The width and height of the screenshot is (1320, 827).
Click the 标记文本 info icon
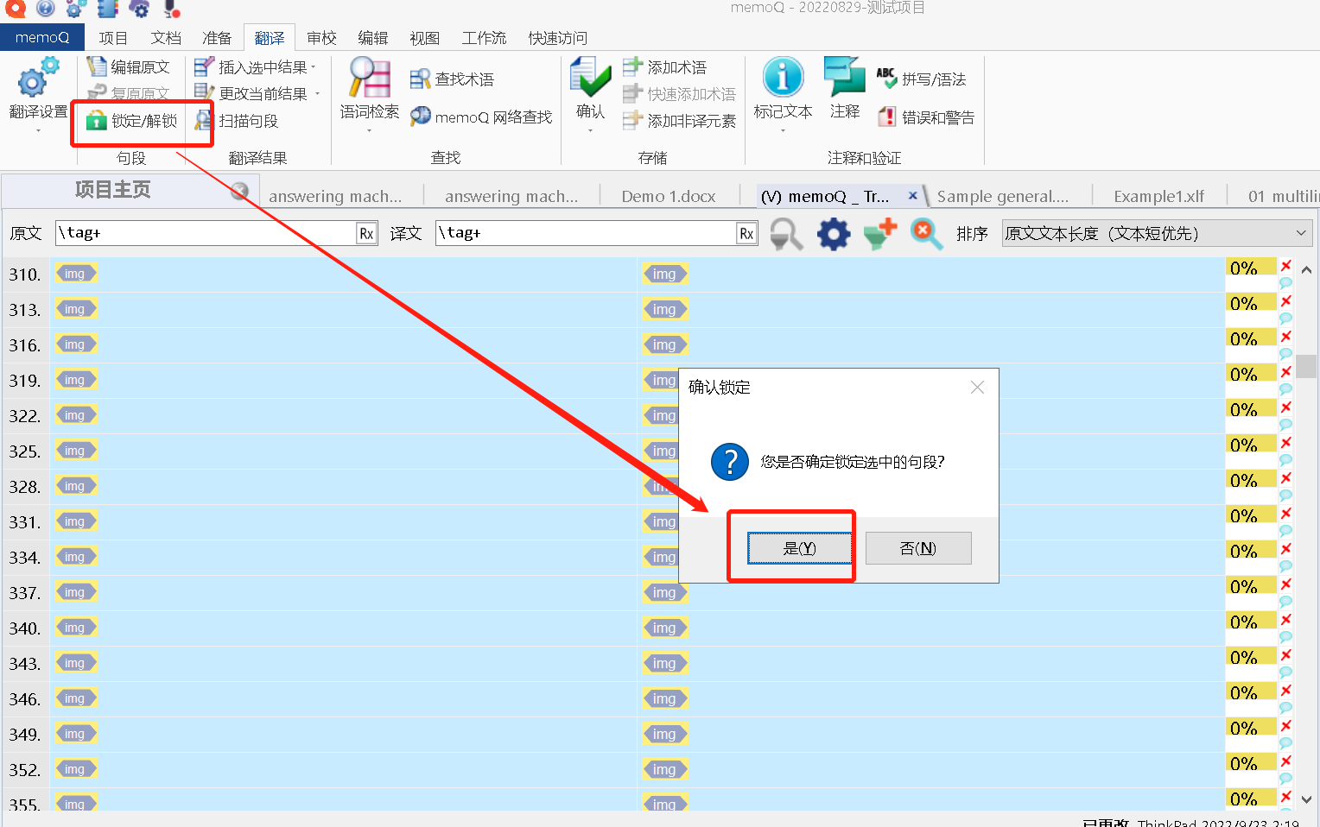(x=783, y=78)
